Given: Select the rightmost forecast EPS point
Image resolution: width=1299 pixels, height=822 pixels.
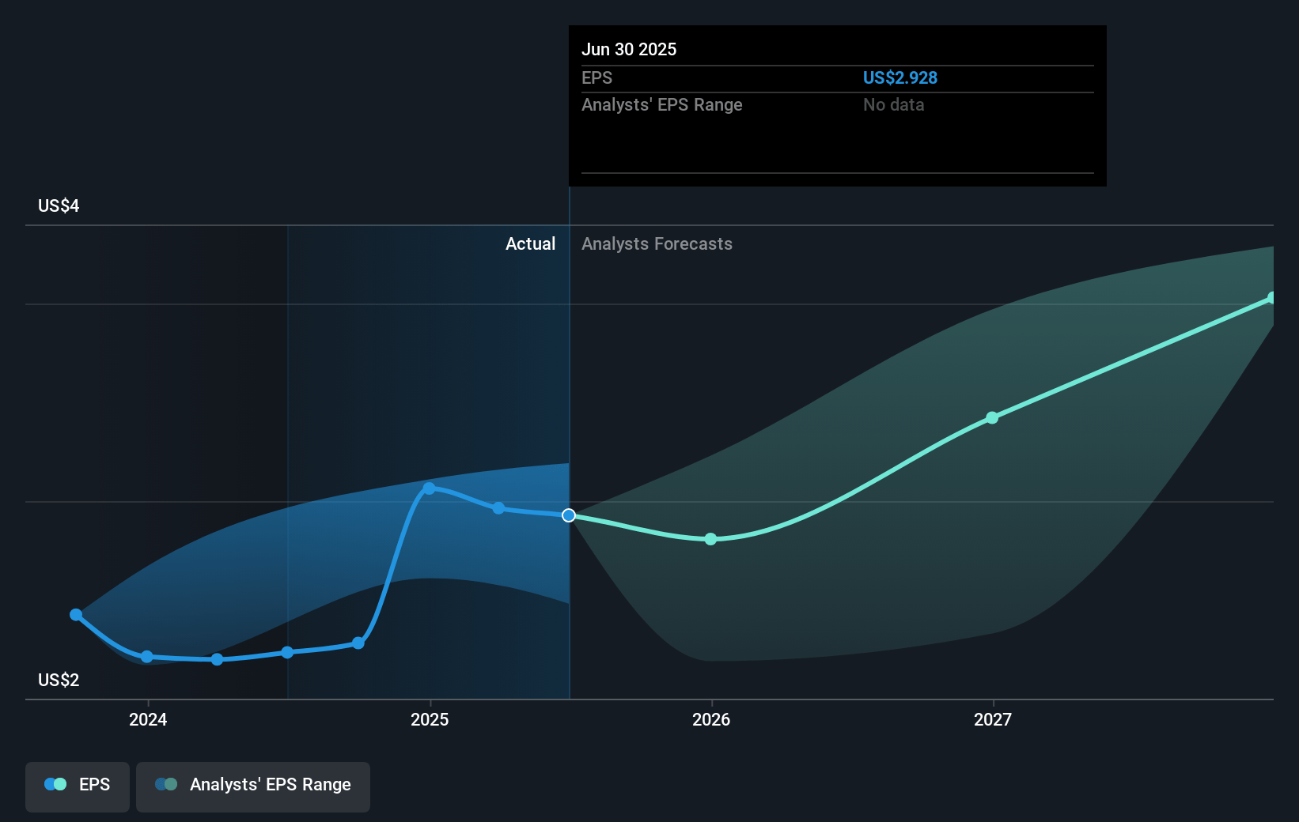Looking at the screenshot, I should pos(1271,298).
